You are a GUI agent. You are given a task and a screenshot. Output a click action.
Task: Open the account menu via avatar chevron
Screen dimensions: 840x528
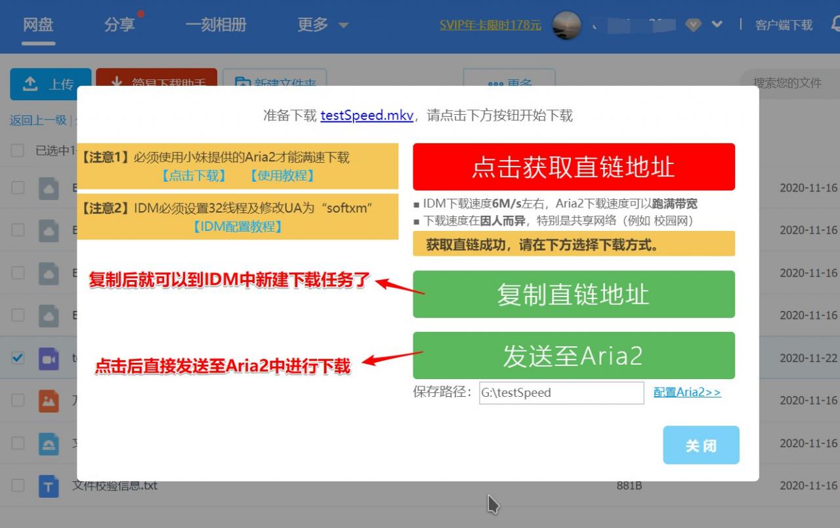click(x=717, y=24)
